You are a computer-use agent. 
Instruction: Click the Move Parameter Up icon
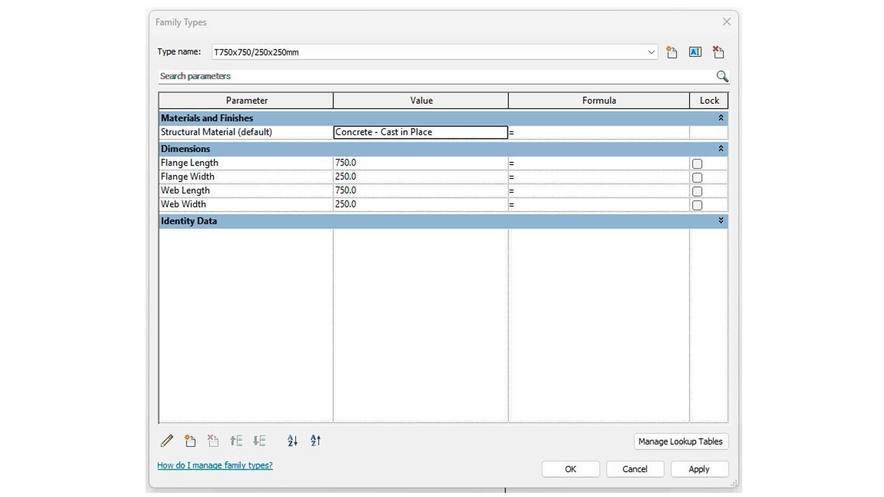coord(236,441)
